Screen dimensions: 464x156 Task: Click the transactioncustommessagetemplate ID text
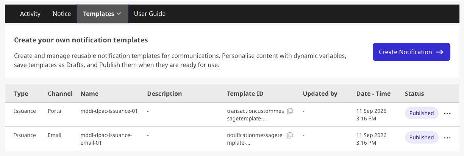pyautogui.click(x=255, y=115)
